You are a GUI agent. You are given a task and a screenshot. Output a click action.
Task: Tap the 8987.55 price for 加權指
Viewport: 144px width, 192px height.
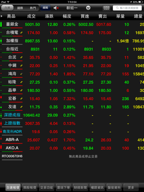coord(32,41)
